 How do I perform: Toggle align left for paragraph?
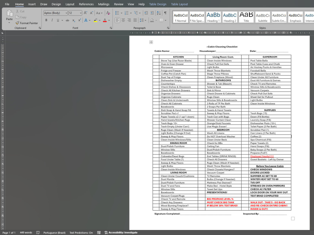117,20
